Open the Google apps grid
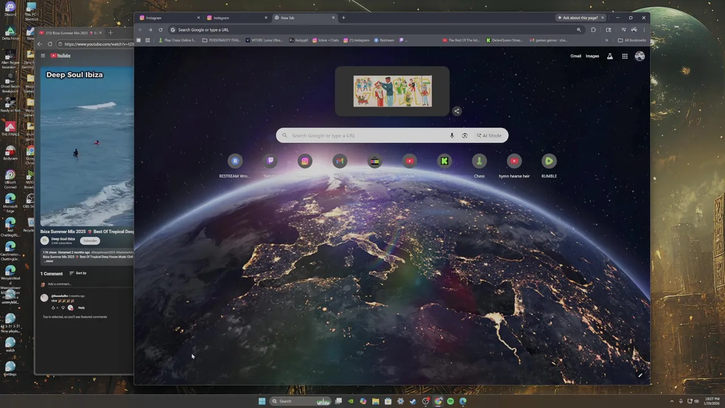Image resolution: width=725 pixels, height=408 pixels. [x=625, y=56]
